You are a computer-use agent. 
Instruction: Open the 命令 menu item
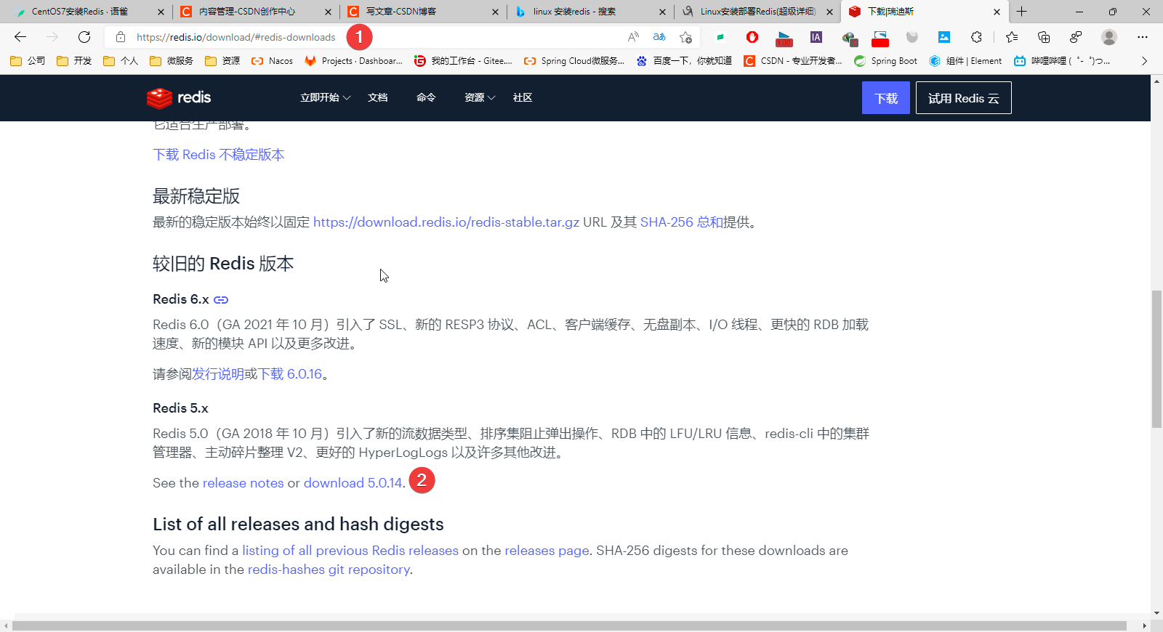(x=426, y=97)
